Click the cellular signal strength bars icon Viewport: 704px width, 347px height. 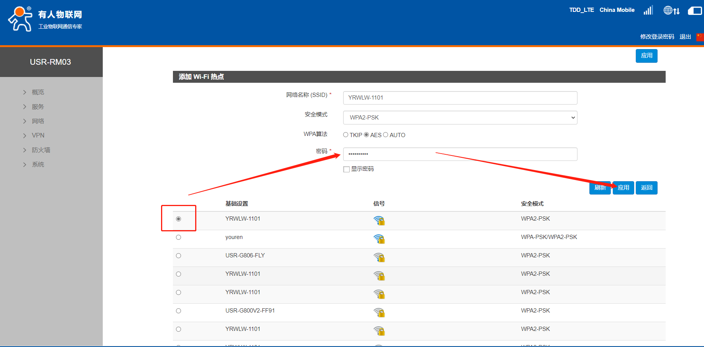(x=648, y=10)
